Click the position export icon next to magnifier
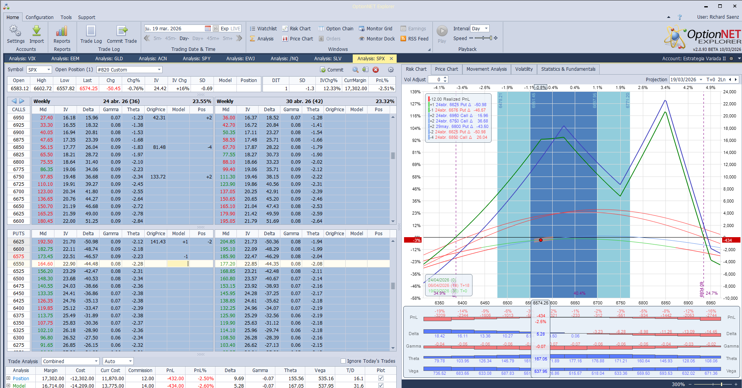 coord(365,70)
